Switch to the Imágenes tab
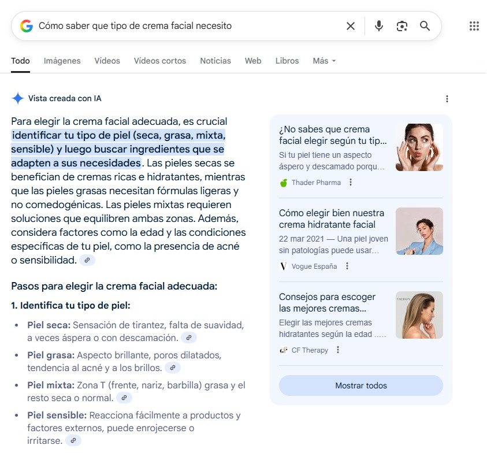The width and height of the screenshot is (487, 456). coord(62,61)
